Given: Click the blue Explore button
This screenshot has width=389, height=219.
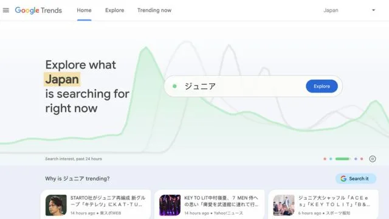Looking at the screenshot, I should 322,86.
